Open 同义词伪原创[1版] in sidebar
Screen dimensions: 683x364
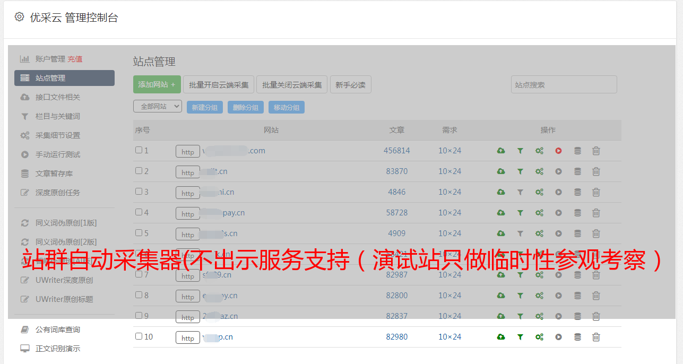(66, 223)
